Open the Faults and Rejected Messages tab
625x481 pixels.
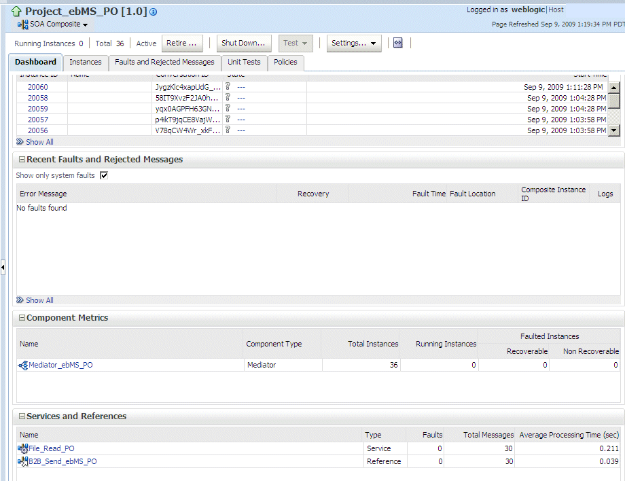tap(164, 62)
